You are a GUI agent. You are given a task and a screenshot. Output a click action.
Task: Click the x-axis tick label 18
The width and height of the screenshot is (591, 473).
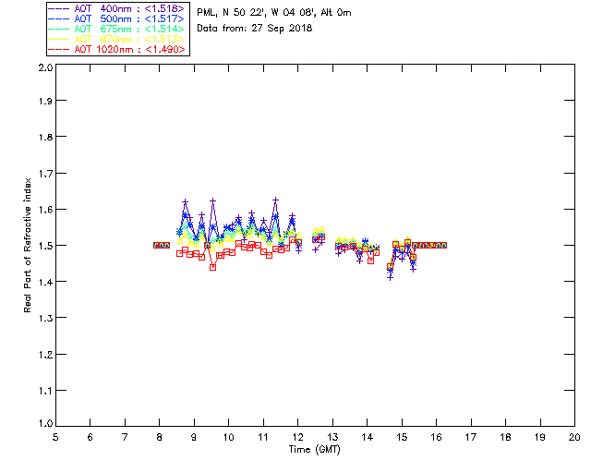(x=505, y=437)
